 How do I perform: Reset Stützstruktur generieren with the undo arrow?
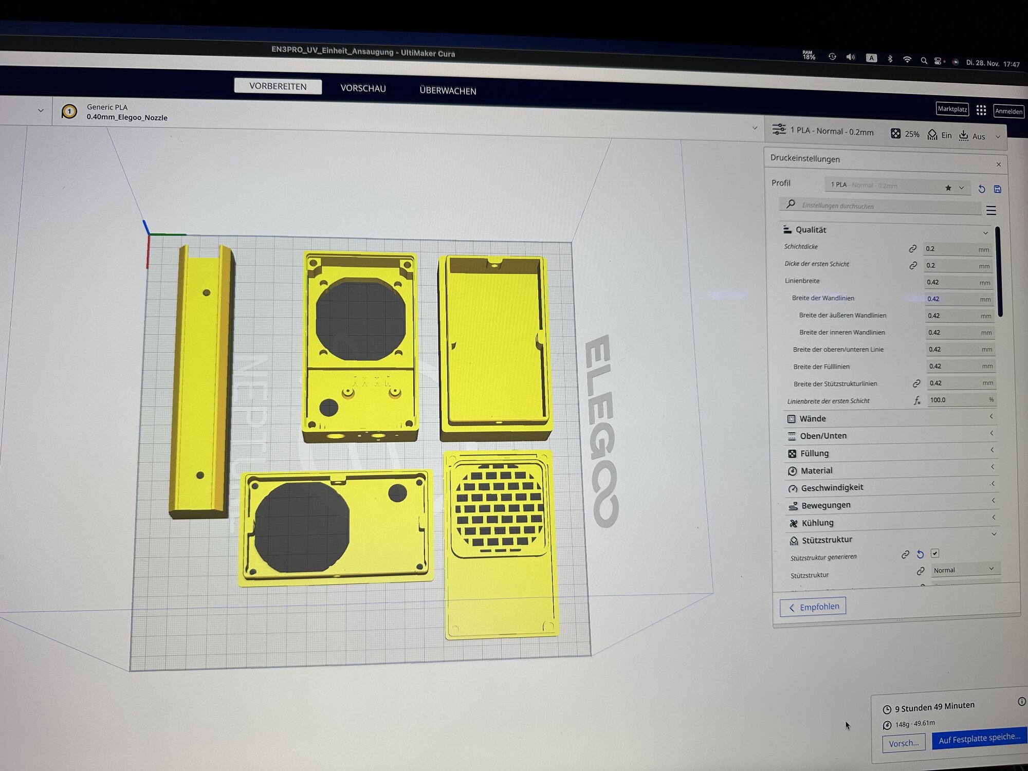pos(921,554)
